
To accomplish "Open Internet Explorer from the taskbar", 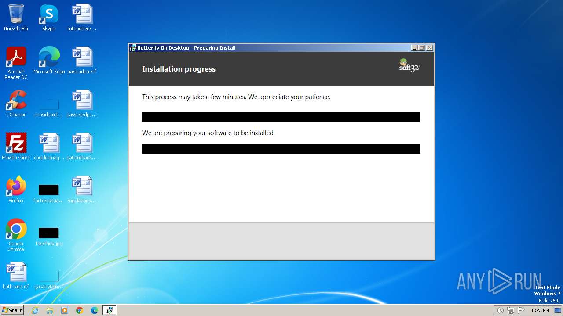I will [35, 310].
